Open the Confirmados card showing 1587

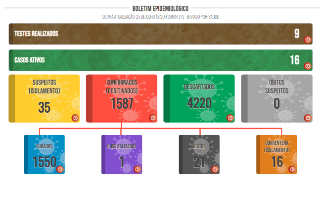[x=122, y=98]
